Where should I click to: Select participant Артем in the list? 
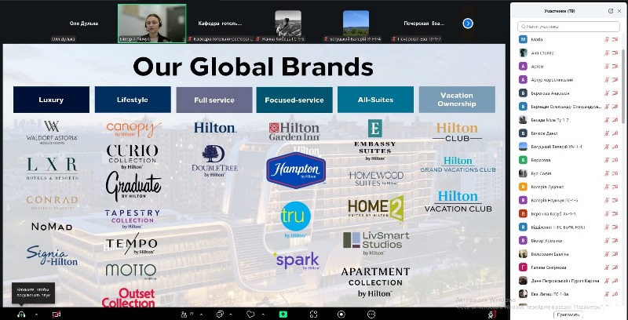(569, 67)
